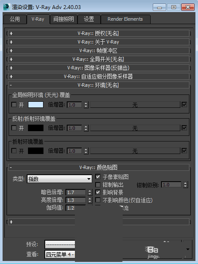Toggle the skylight map enable checkbox
The height and width of the screenshot is (264, 198).
tap(184, 105)
